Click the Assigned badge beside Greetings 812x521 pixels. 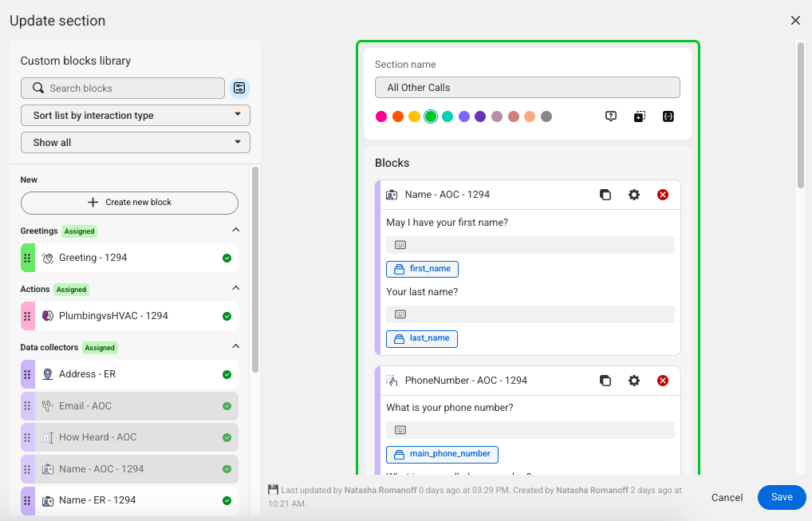tap(79, 231)
